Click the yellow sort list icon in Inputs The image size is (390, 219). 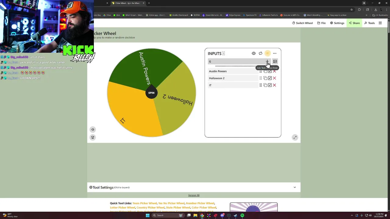coord(268,53)
